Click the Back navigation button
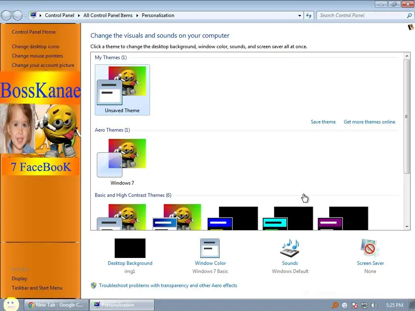Viewport: 415px width, 311px height. [6, 16]
